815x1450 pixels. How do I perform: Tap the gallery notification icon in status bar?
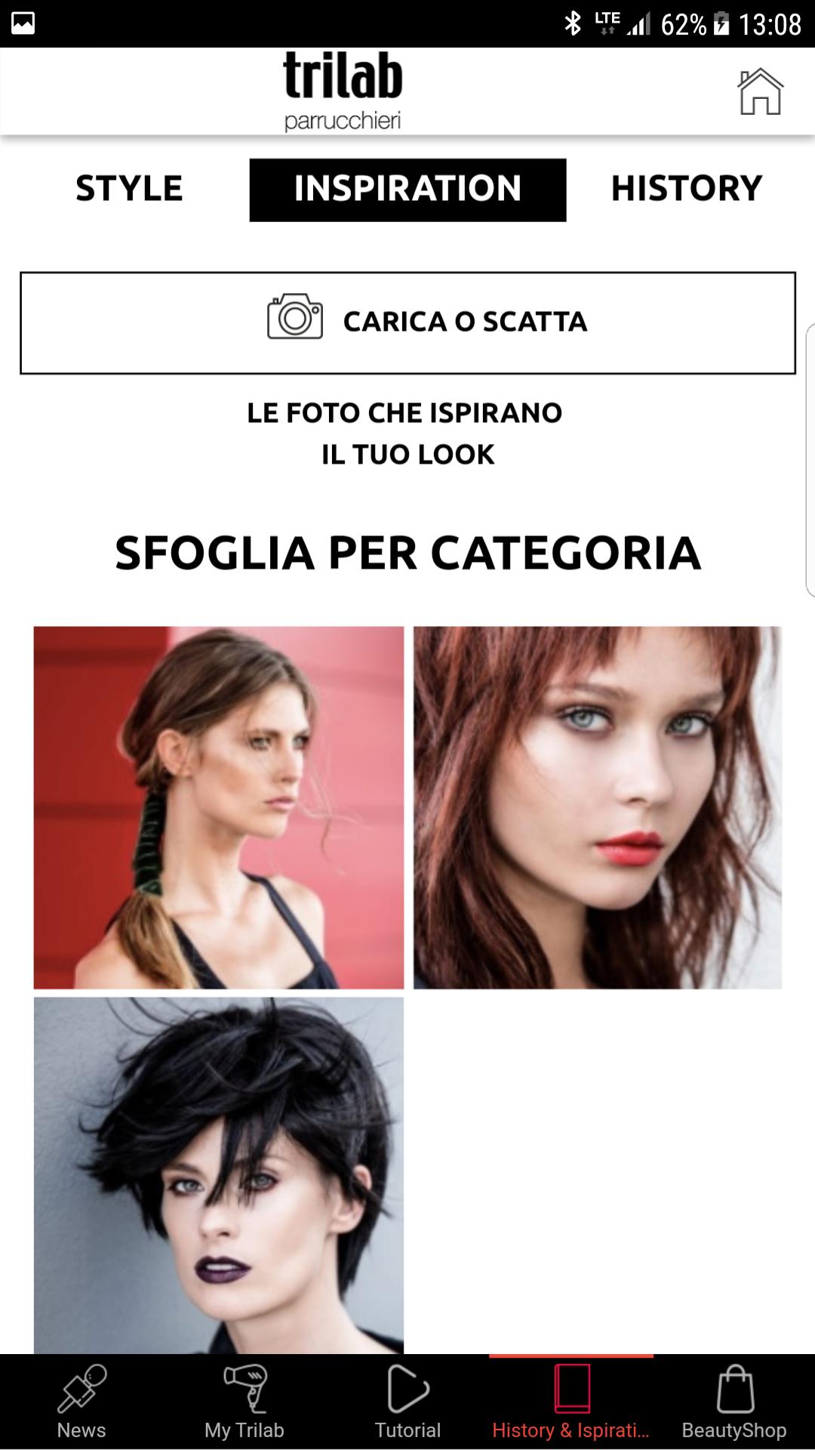23,23
